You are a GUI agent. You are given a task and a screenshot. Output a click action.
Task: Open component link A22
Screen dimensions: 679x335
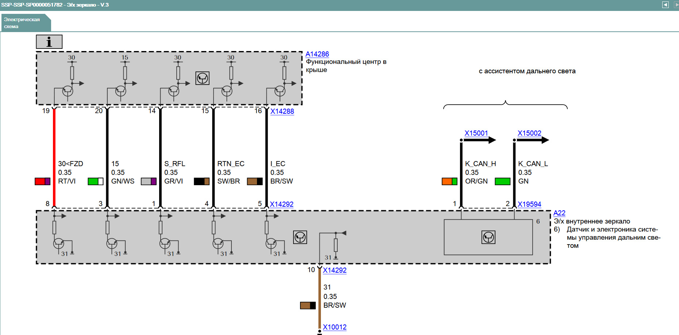point(559,213)
